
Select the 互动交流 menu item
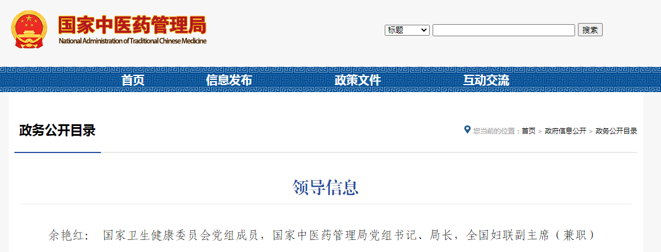pyautogui.click(x=486, y=80)
